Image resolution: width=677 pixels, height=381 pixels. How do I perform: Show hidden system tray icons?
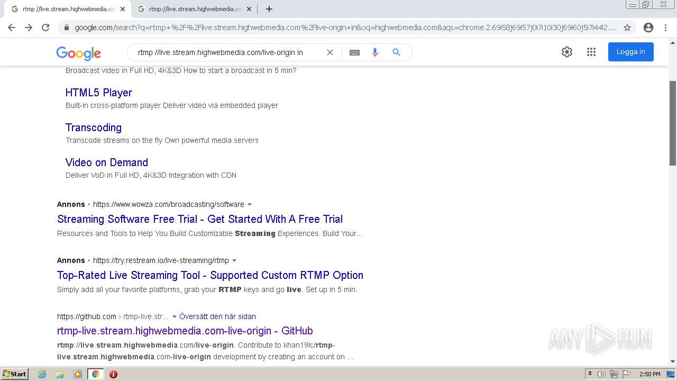tap(590, 374)
